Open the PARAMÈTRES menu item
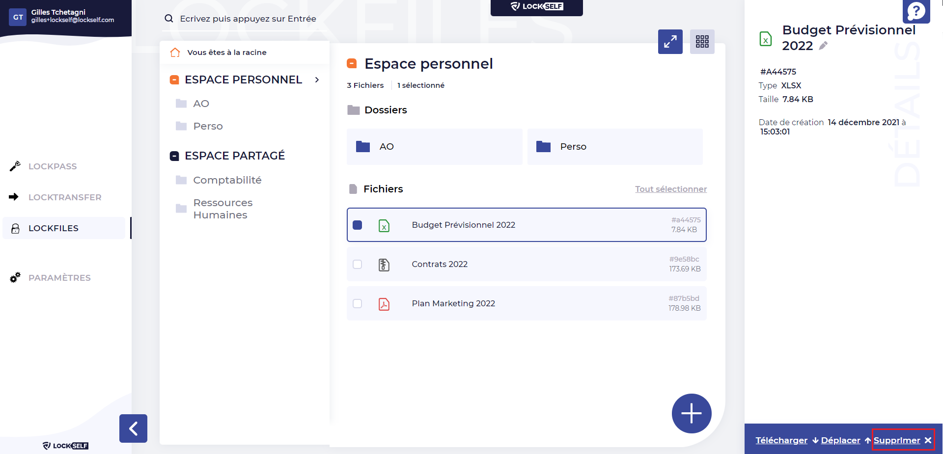Viewport: 943px width, 454px height. point(59,278)
